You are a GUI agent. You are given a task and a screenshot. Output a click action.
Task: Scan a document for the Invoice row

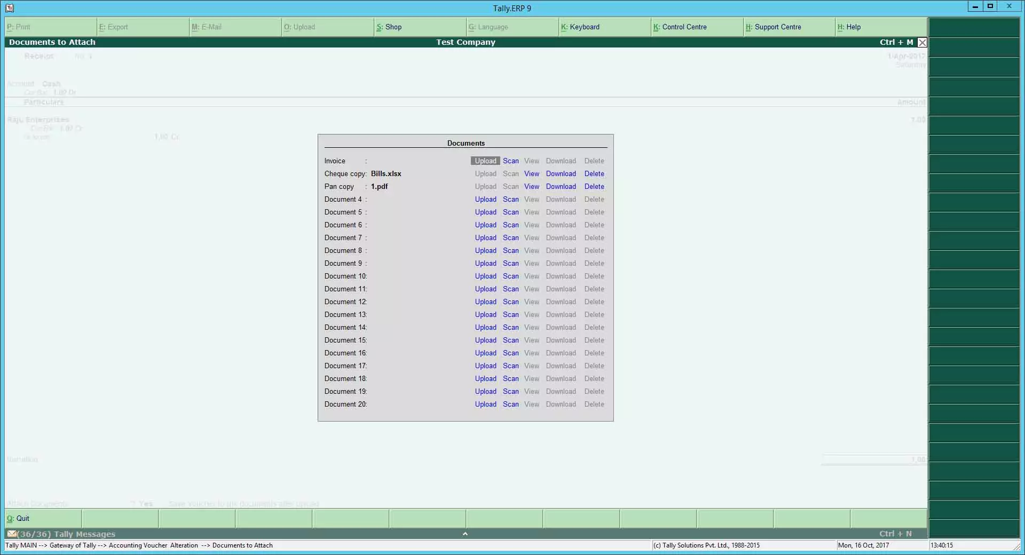coord(510,161)
